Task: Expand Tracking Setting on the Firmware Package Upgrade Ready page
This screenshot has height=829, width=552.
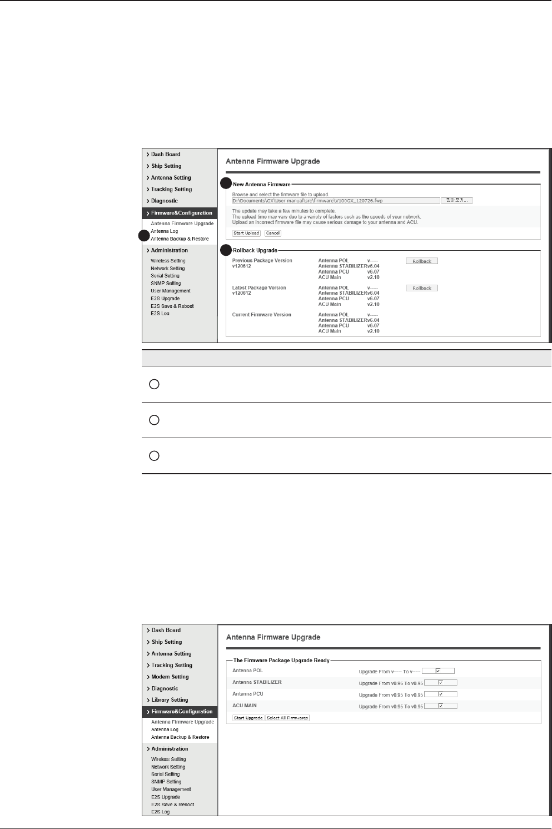Action: click(172, 666)
